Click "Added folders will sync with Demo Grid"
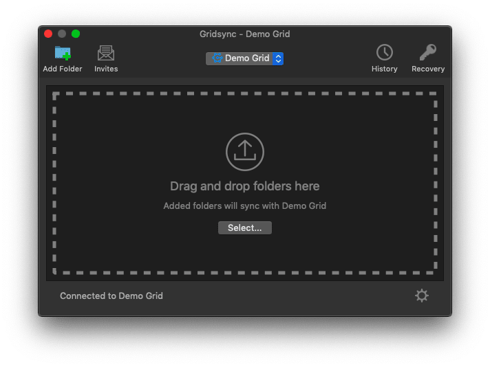490x367 pixels. coord(245,206)
